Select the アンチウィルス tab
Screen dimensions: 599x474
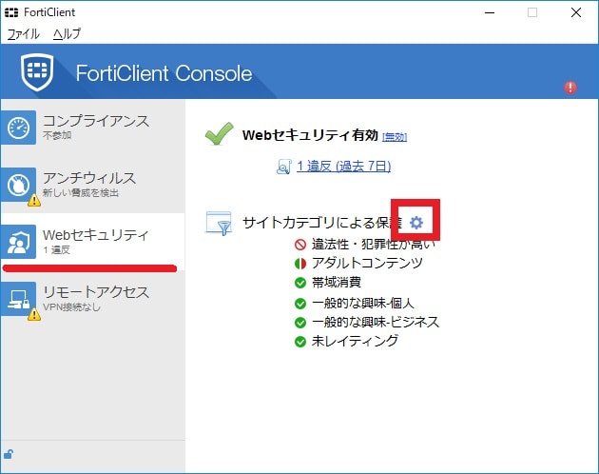point(93,185)
